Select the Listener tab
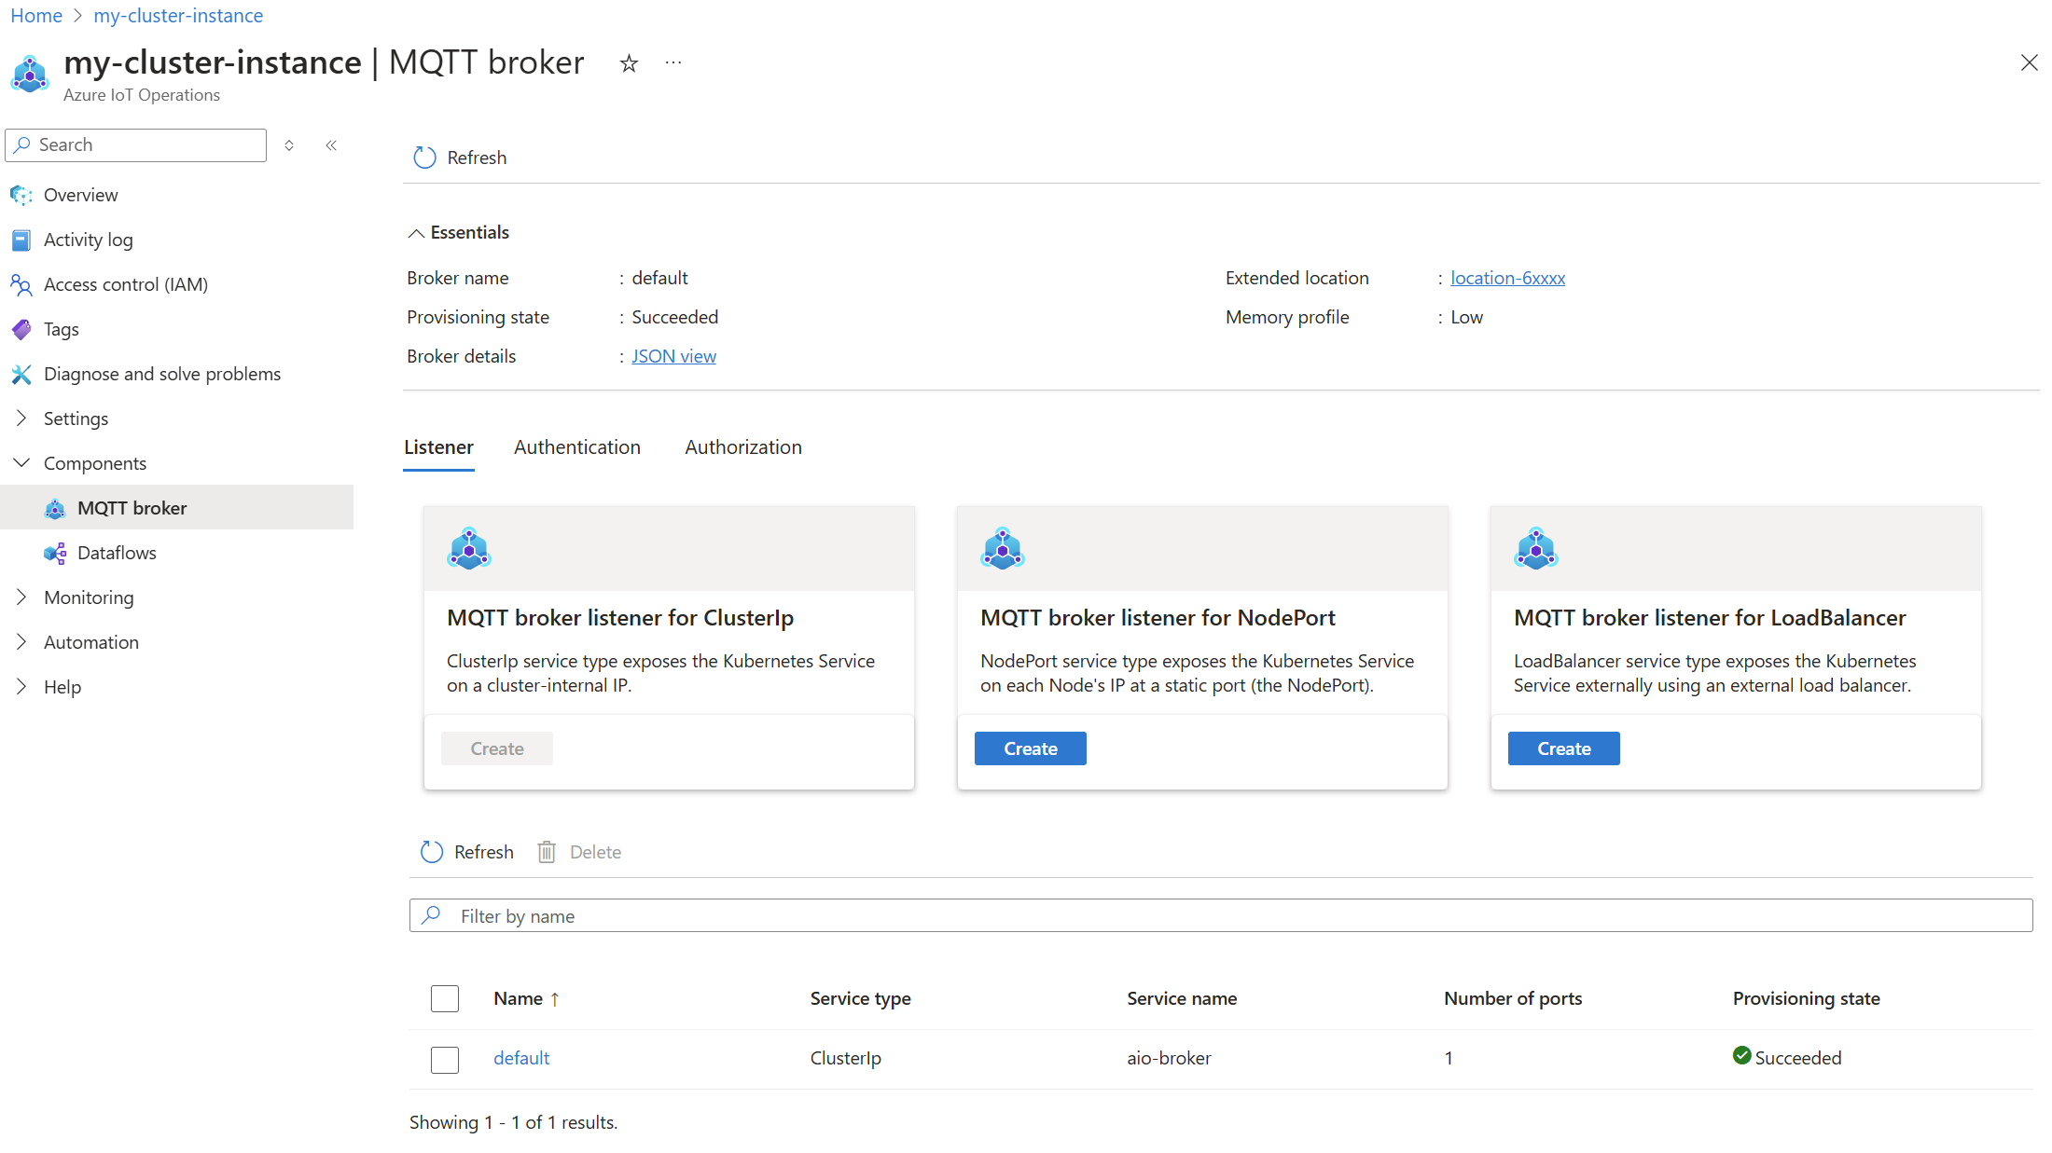The image size is (2052, 1153). coord(439,447)
